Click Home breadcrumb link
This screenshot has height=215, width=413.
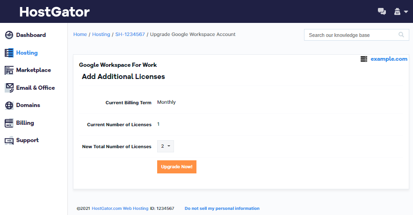click(80, 34)
